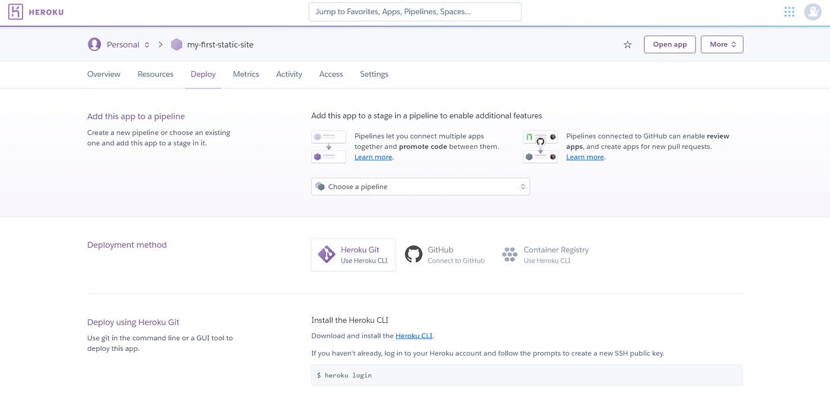The height and width of the screenshot is (397, 830).
Task: Choose Container Registry deployment method
Action: [545, 255]
